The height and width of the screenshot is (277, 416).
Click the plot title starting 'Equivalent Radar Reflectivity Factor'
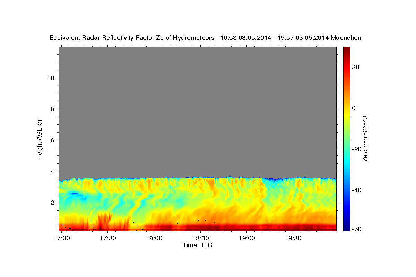click(205, 38)
